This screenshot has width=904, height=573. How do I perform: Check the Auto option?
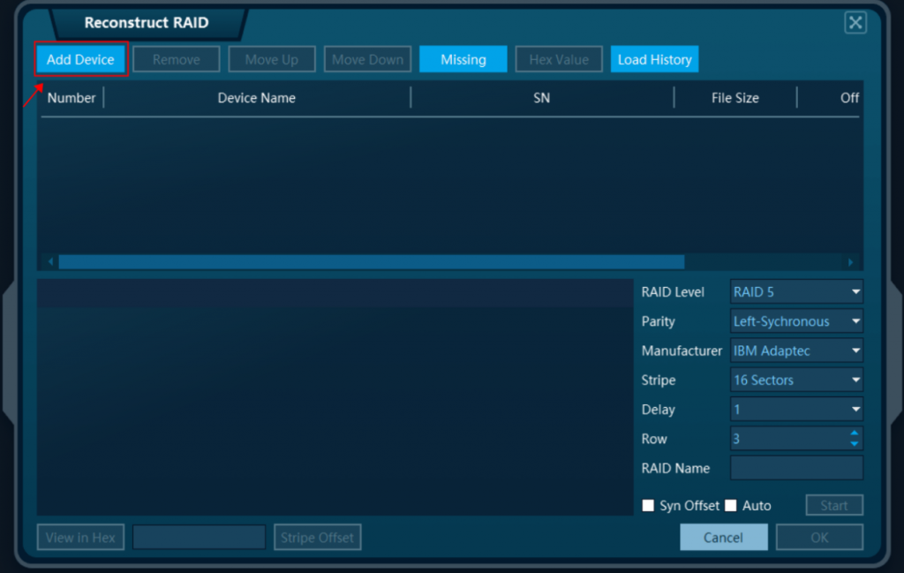point(730,505)
